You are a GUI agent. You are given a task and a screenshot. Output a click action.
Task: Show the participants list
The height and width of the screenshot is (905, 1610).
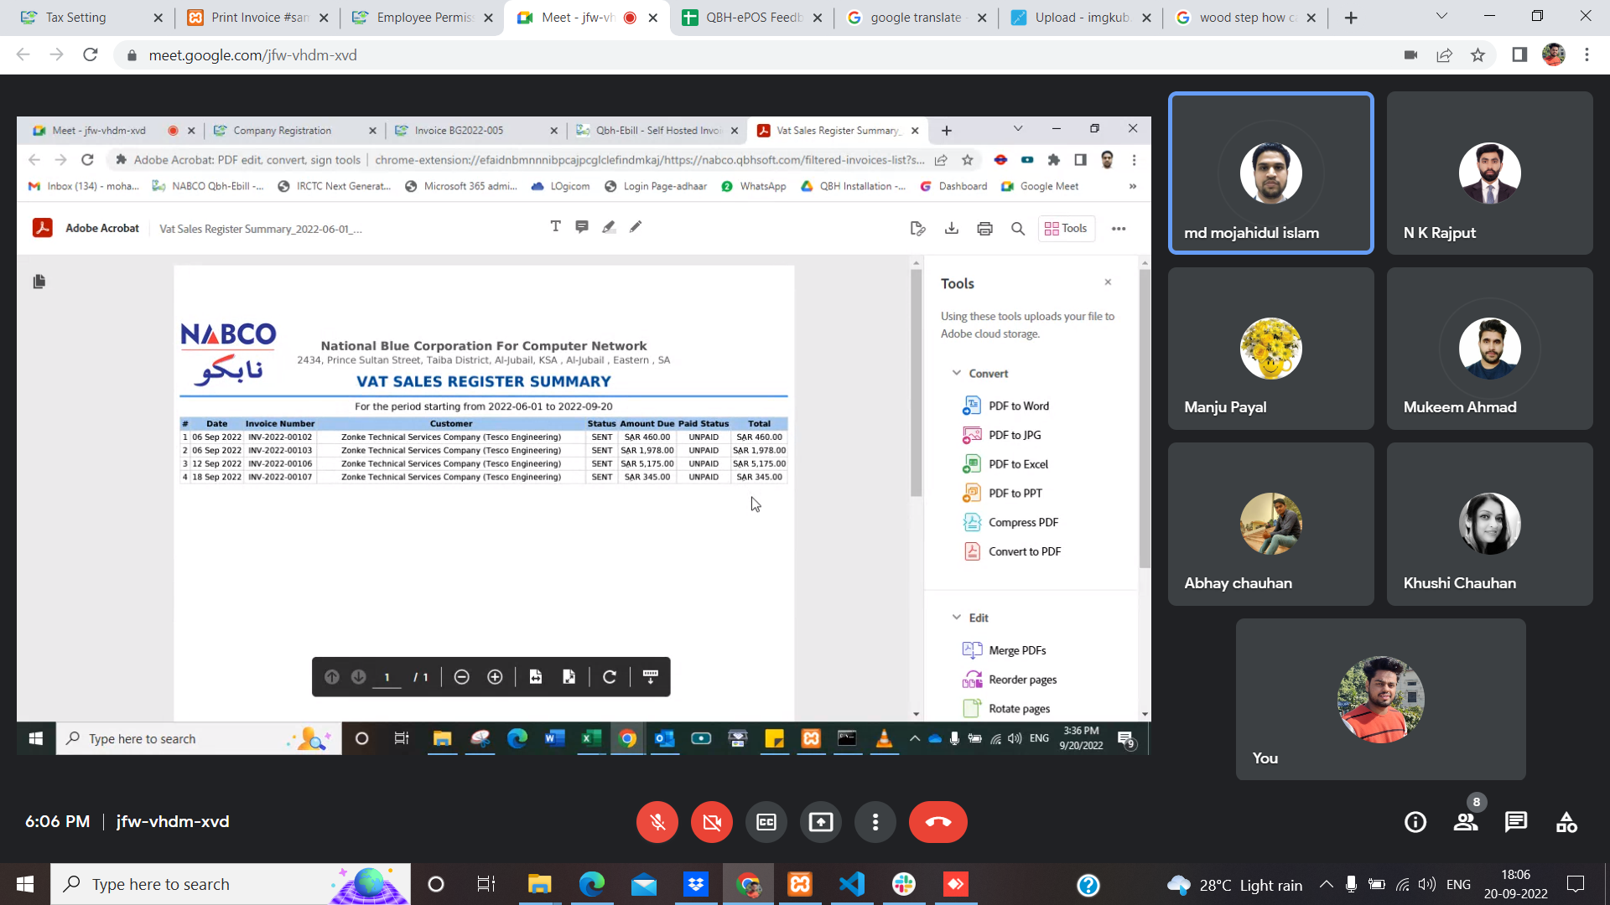(1466, 822)
